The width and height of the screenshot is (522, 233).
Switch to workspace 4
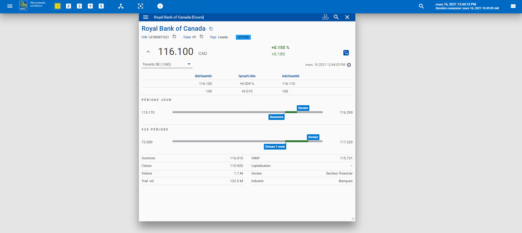point(90,6)
